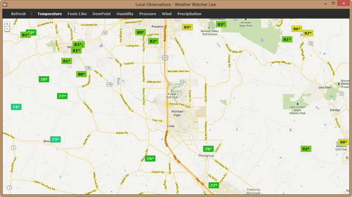This screenshot has width=352, height=197.
Task: Select the 87° yellow temperature marker
Action: click(308, 33)
